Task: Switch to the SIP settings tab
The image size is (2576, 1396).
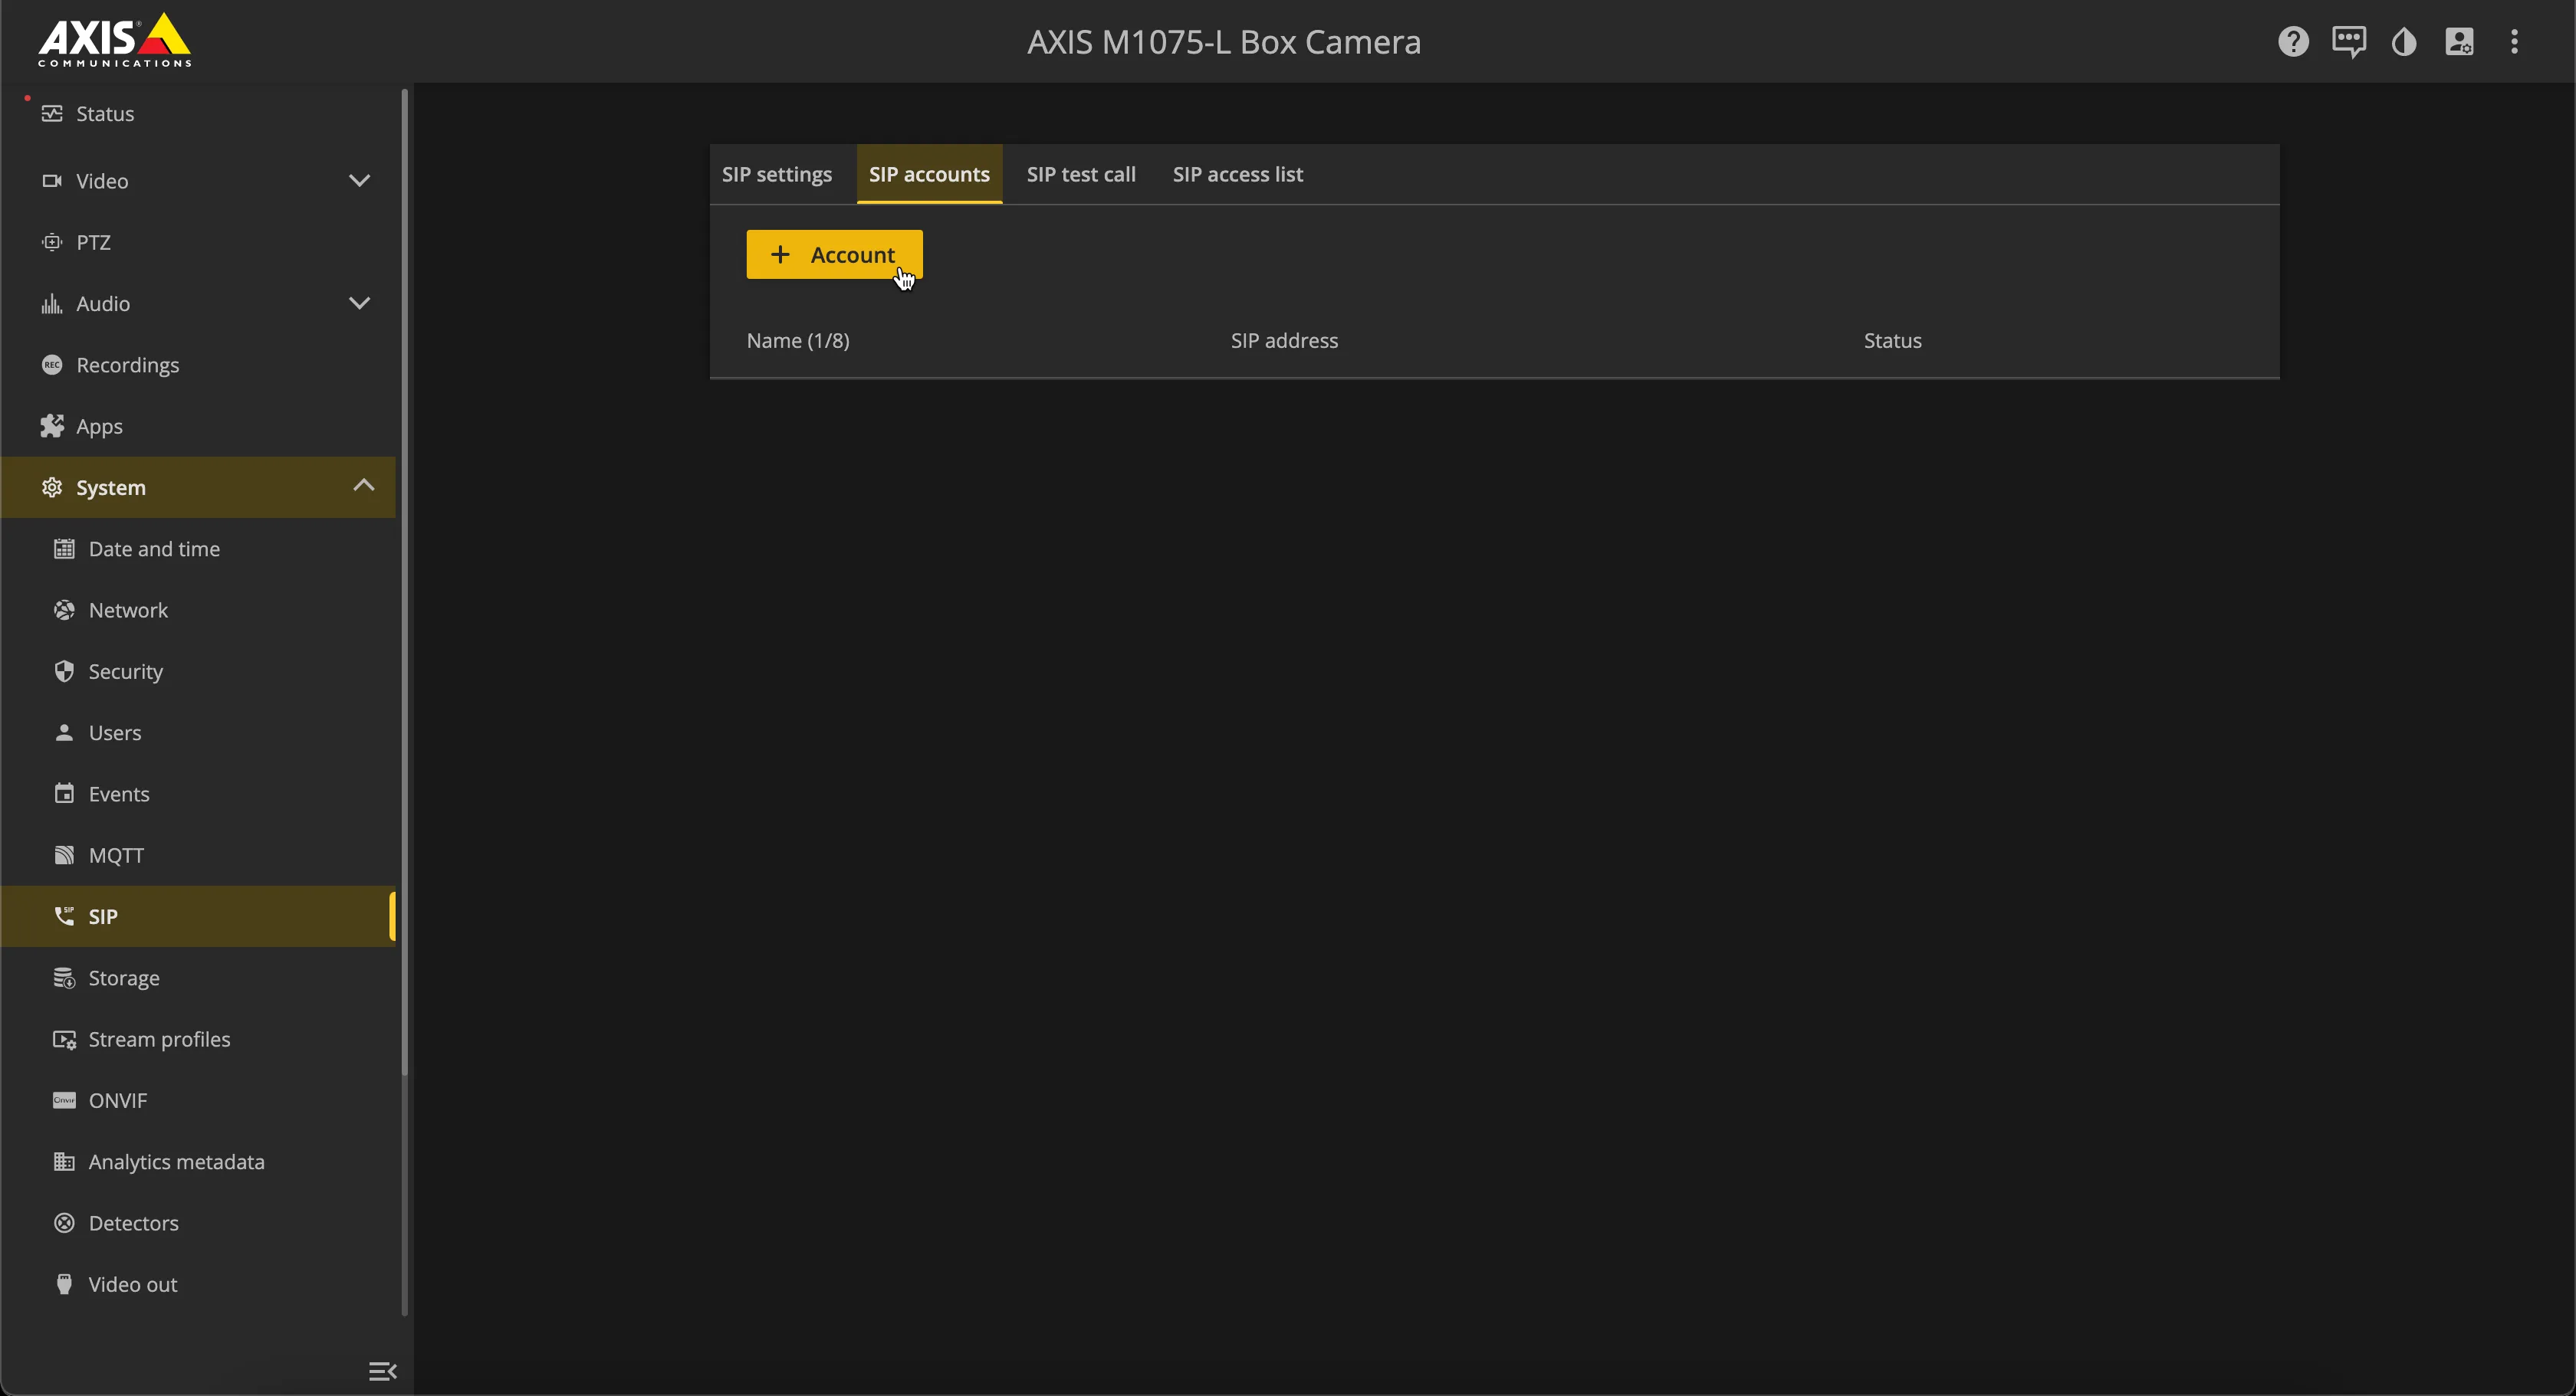Action: (777, 174)
